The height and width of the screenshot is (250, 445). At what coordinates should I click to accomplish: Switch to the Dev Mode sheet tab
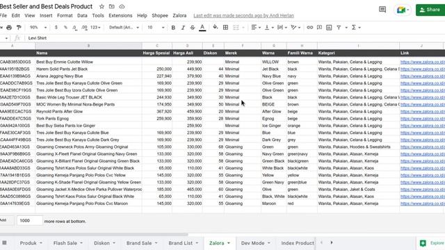[255, 243]
